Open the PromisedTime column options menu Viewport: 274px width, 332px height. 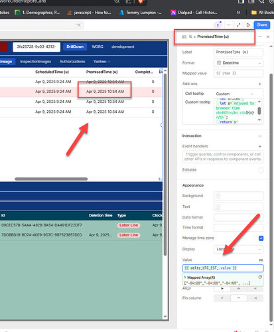tap(260, 37)
